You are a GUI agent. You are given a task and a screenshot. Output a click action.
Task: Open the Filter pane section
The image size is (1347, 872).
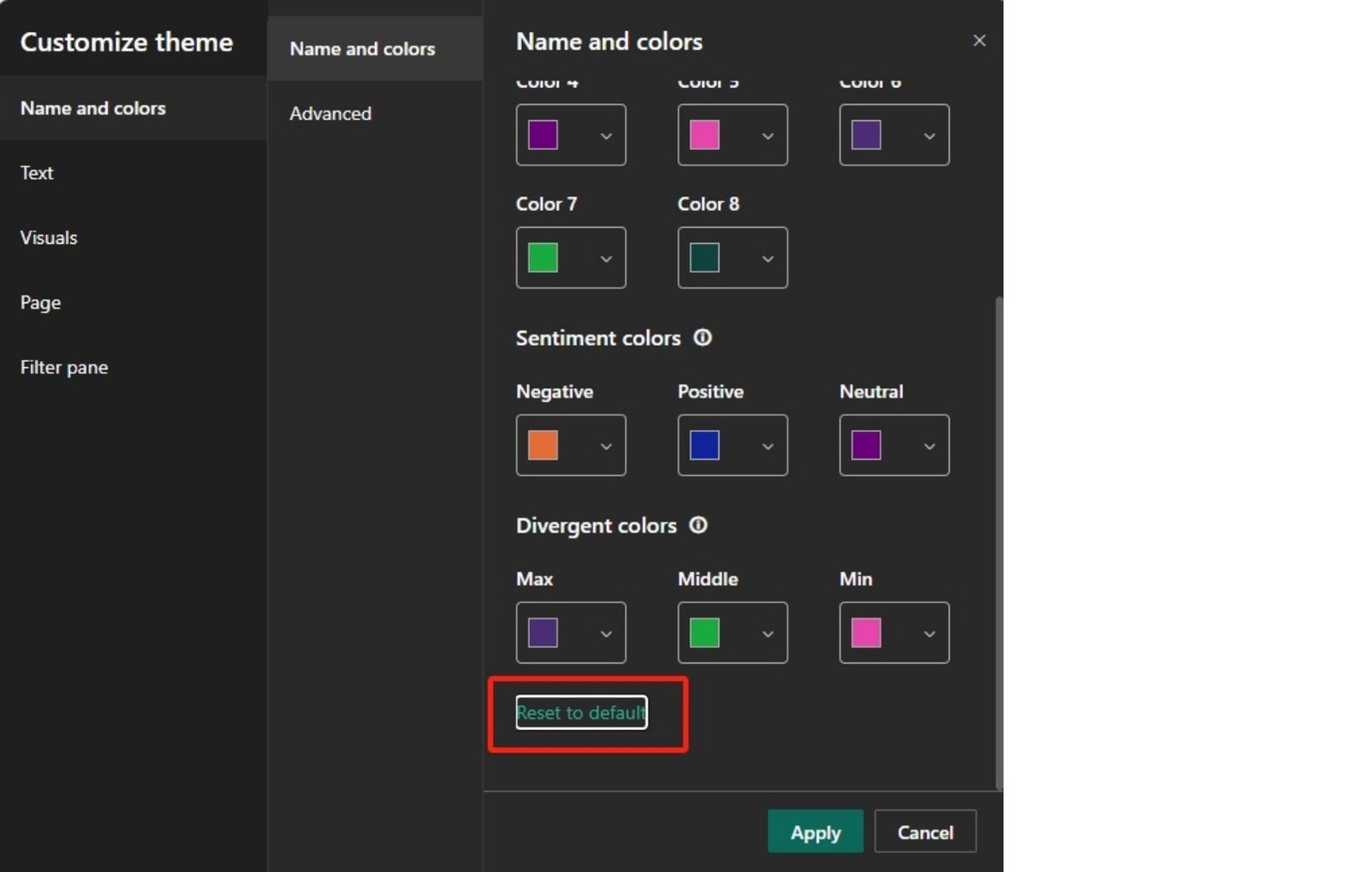coord(133,367)
